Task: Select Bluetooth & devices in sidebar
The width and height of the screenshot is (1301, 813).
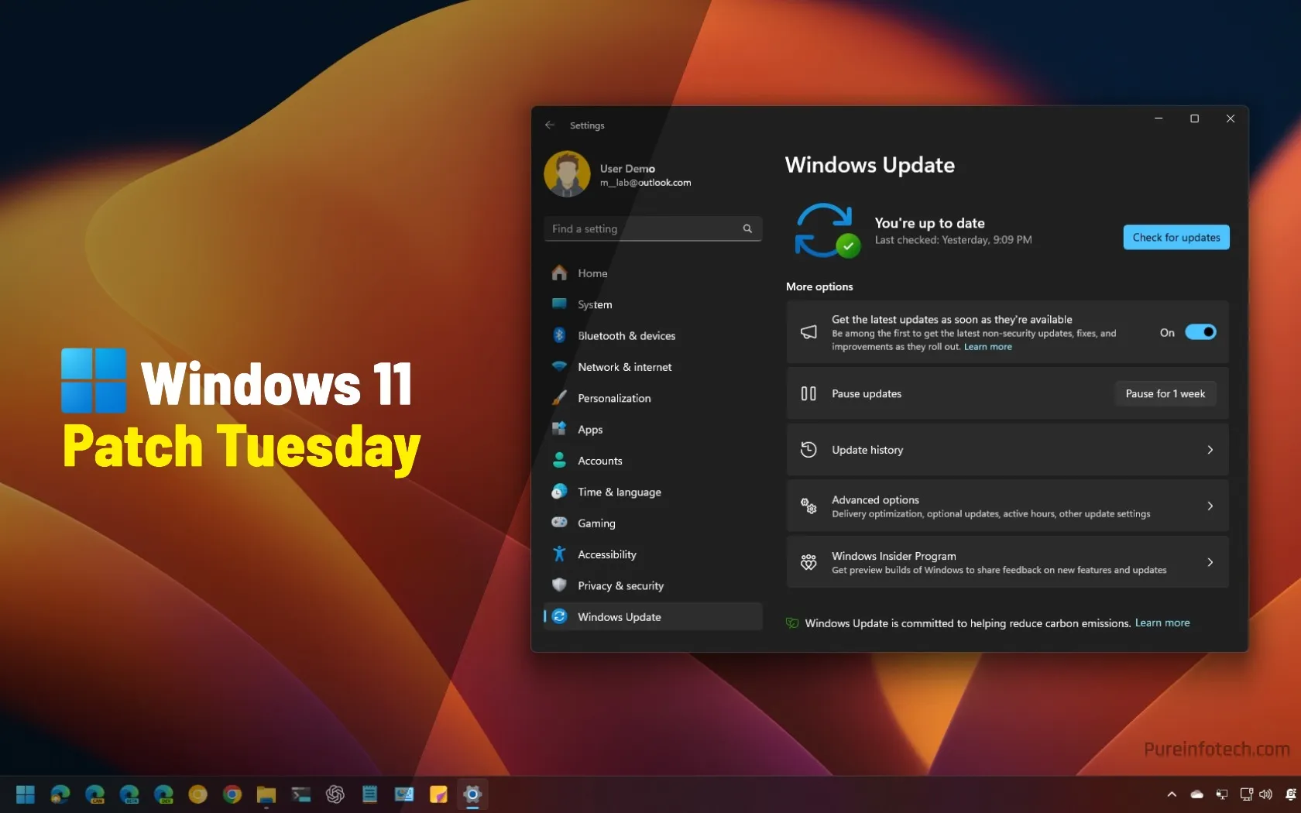Action: pos(653,335)
